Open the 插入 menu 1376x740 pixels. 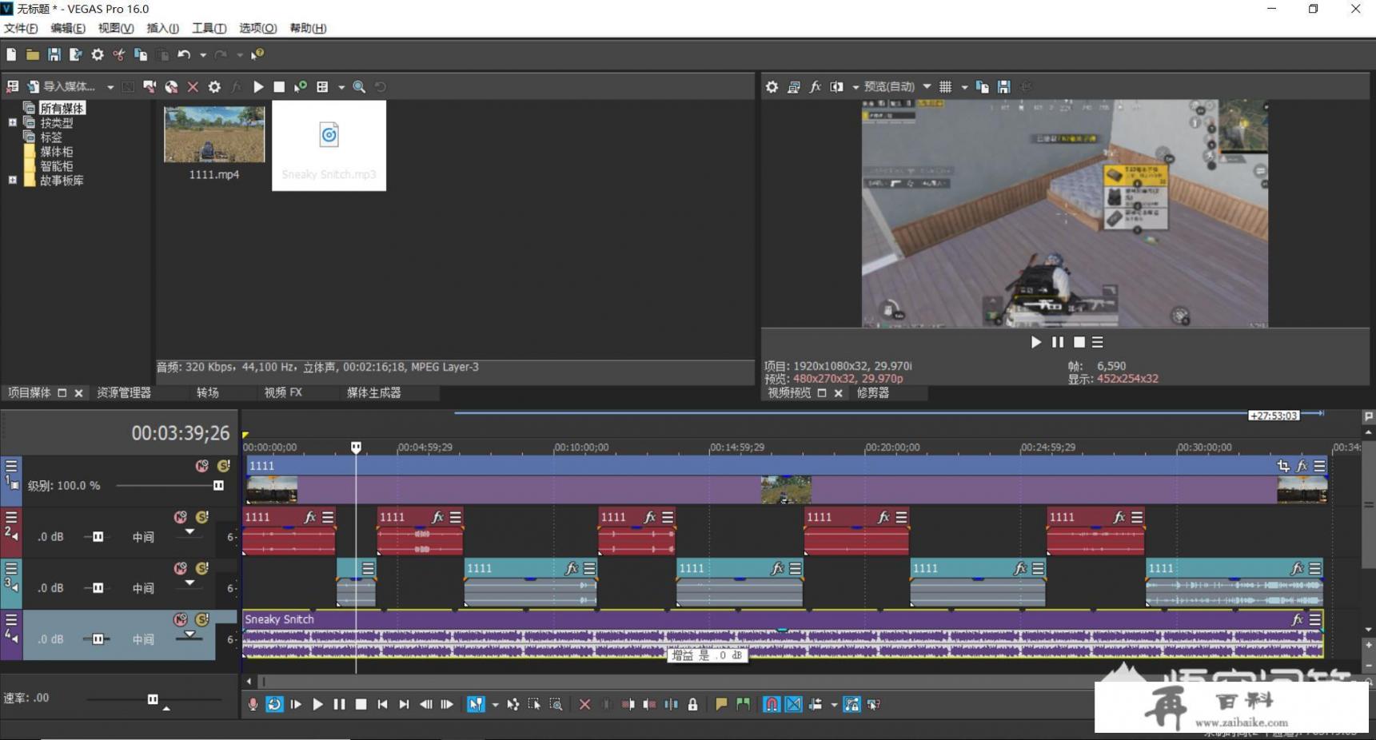(163, 28)
